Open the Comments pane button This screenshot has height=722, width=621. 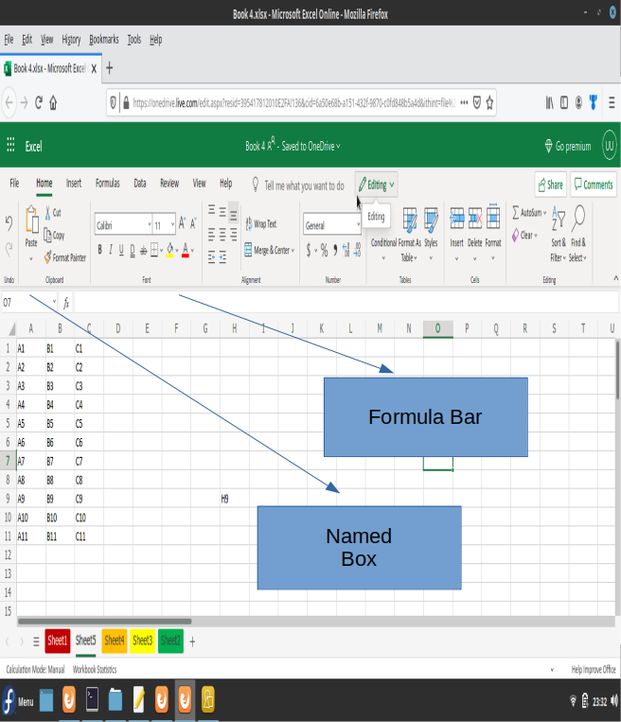coord(593,185)
